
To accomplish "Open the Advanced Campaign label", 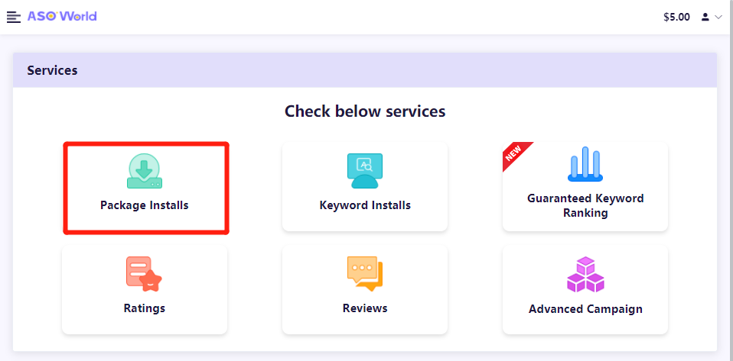I will click(x=585, y=309).
